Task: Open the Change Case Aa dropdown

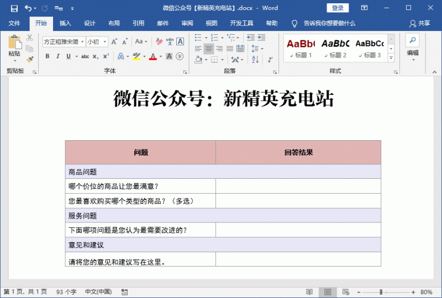Action: 141,42
